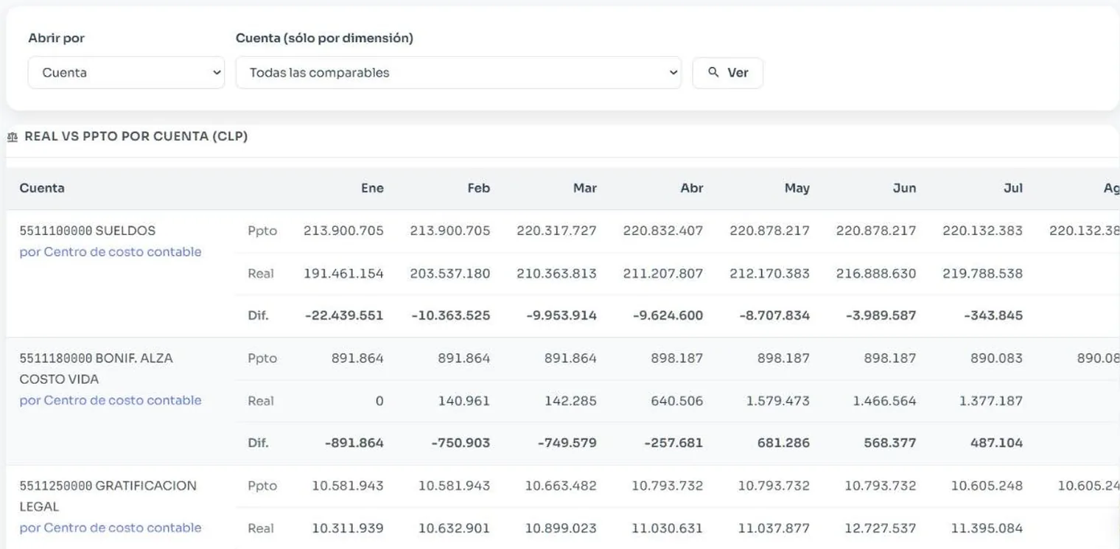The height and width of the screenshot is (549, 1120).
Task: Open BONIF. ALZA COSTO VIDA cost center link
Action: click(111, 401)
